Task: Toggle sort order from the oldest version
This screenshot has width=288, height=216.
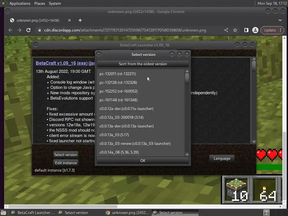Action: tap(143, 64)
